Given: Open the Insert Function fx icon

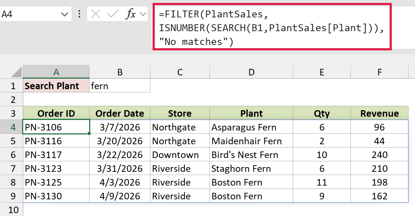Looking at the screenshot, I should click(131, 14).
